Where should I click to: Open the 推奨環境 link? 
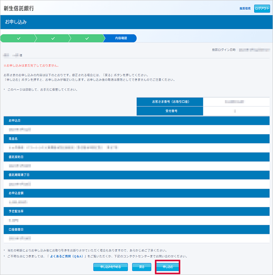245,8
